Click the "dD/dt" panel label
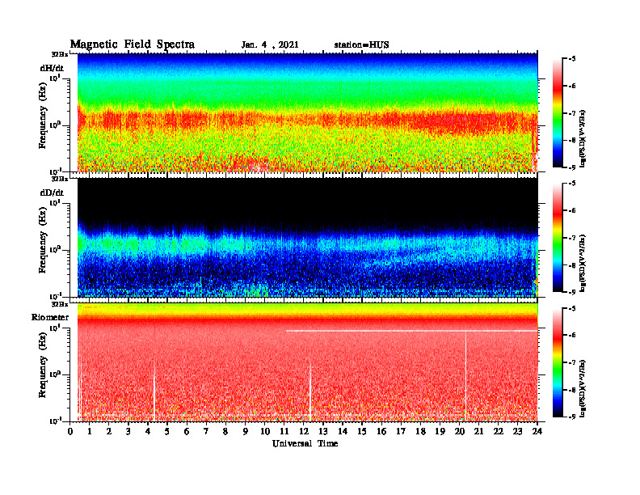 pos(52,192)
